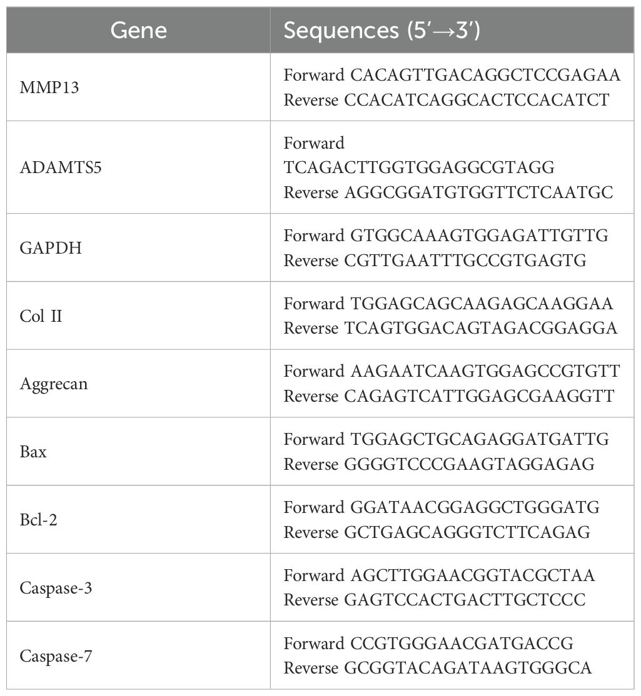Click the Gene column header
The image size is (641, 696).
tap(138, 31)
